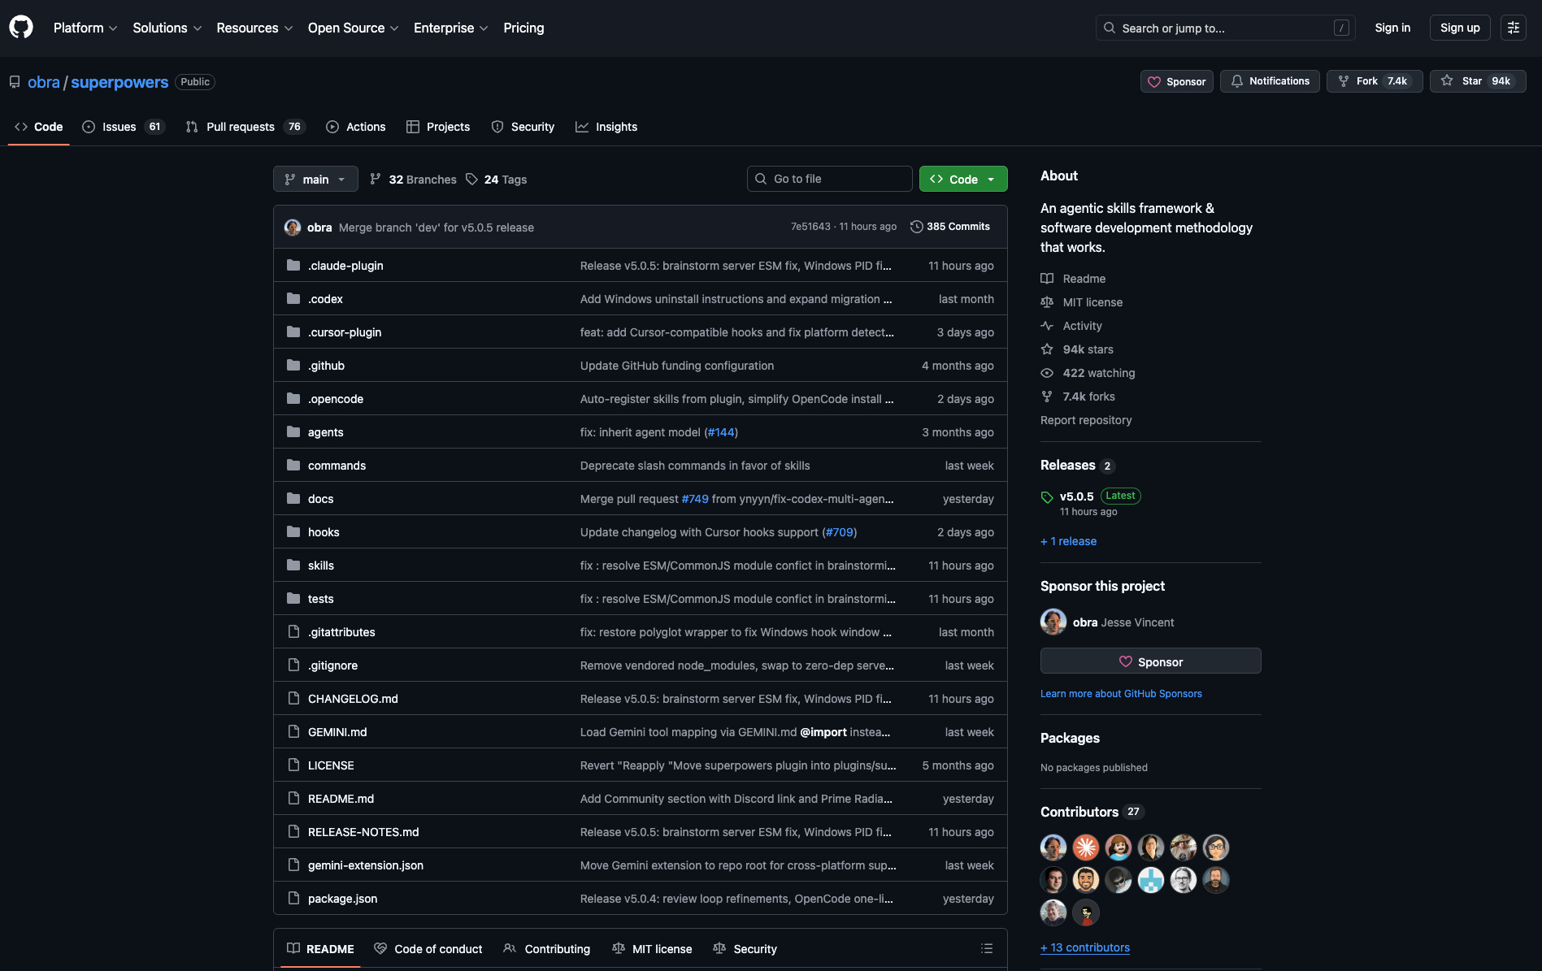Viewport: 1542px width, 971px height.
Task: Star the repository
Action: (x=1478, y=81)
